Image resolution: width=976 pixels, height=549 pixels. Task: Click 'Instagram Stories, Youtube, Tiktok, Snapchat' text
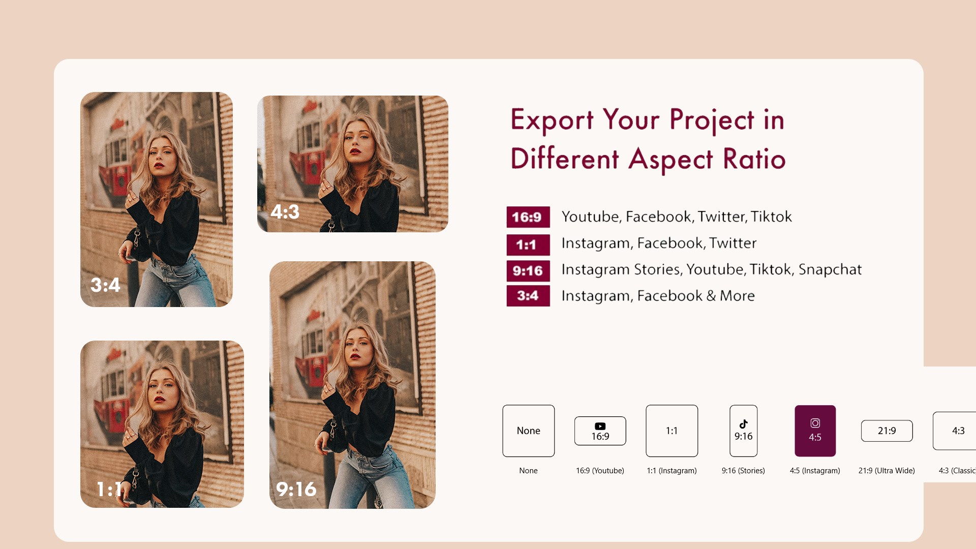coord(711,269)
